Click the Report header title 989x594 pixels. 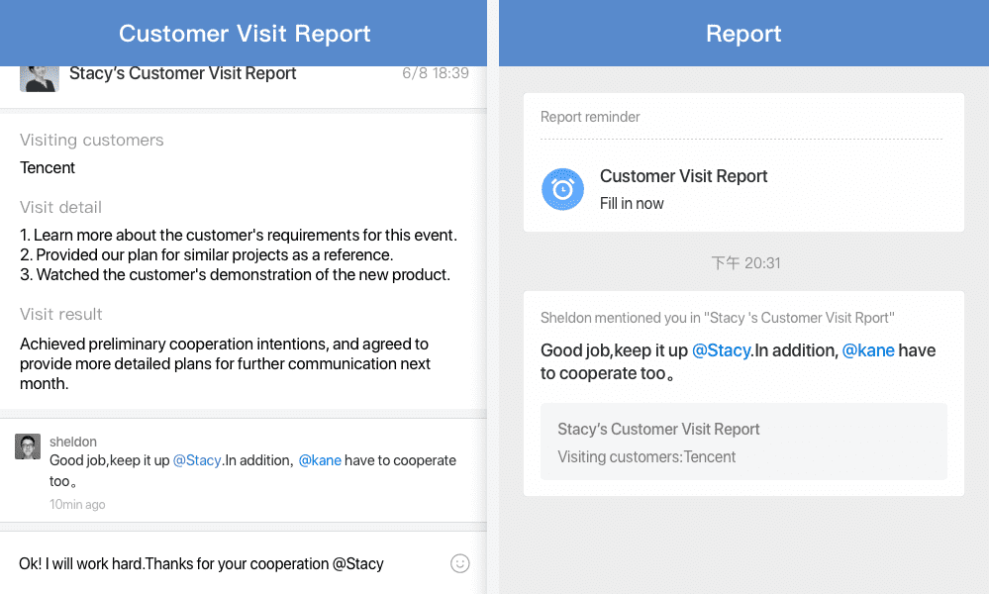click(743, 34)
